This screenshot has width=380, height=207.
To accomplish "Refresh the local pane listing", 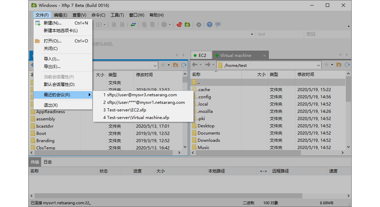I will pos(184,65).
